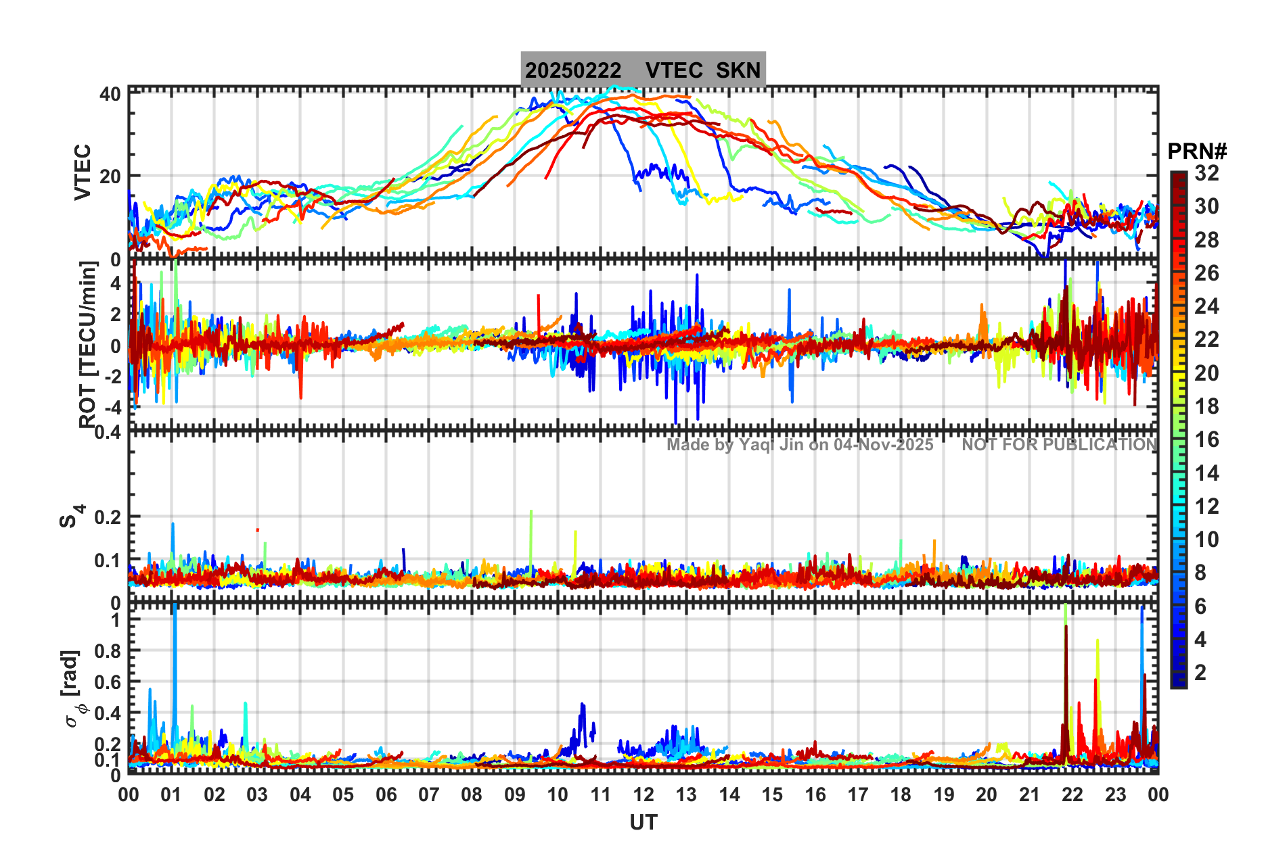The height and width of the screenshot is (860, 1287).
Task: Select the "21" hour tick on the UT axis
Action: click(x=1030, y=794)
